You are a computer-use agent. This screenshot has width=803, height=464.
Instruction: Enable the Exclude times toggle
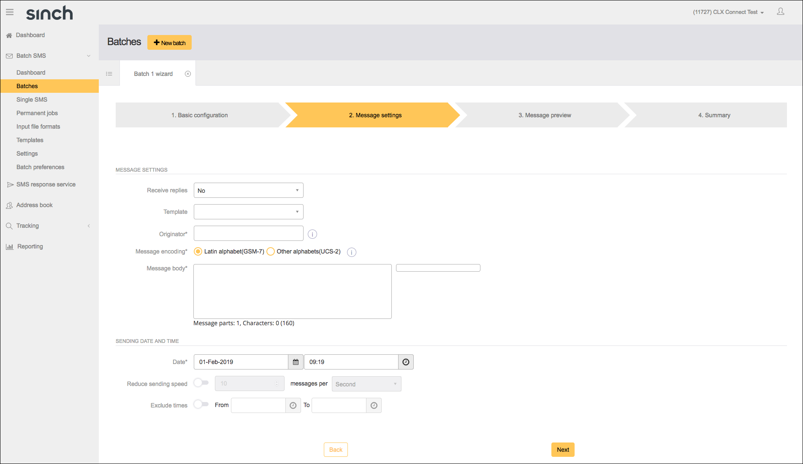coord(201,404)
